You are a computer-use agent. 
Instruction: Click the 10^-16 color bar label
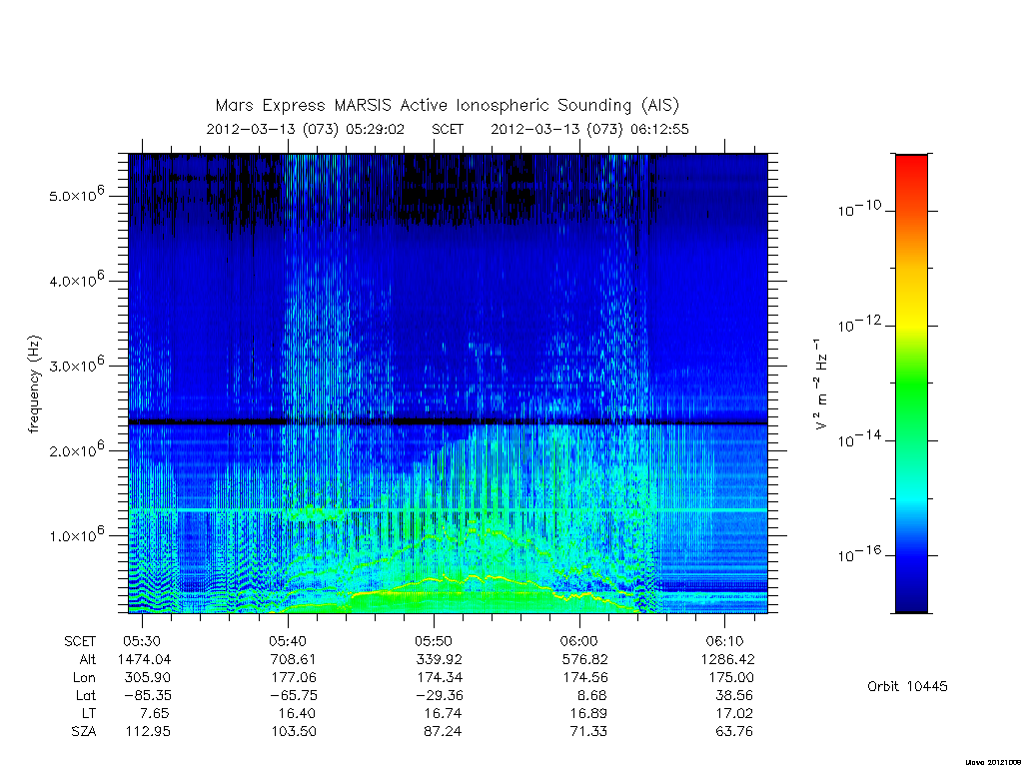coord(859,553)
